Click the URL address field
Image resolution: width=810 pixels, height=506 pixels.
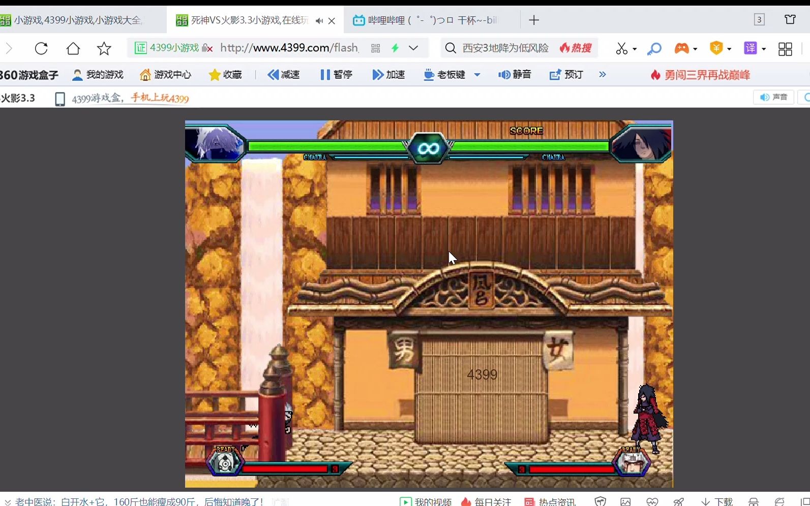pos(289,48)
